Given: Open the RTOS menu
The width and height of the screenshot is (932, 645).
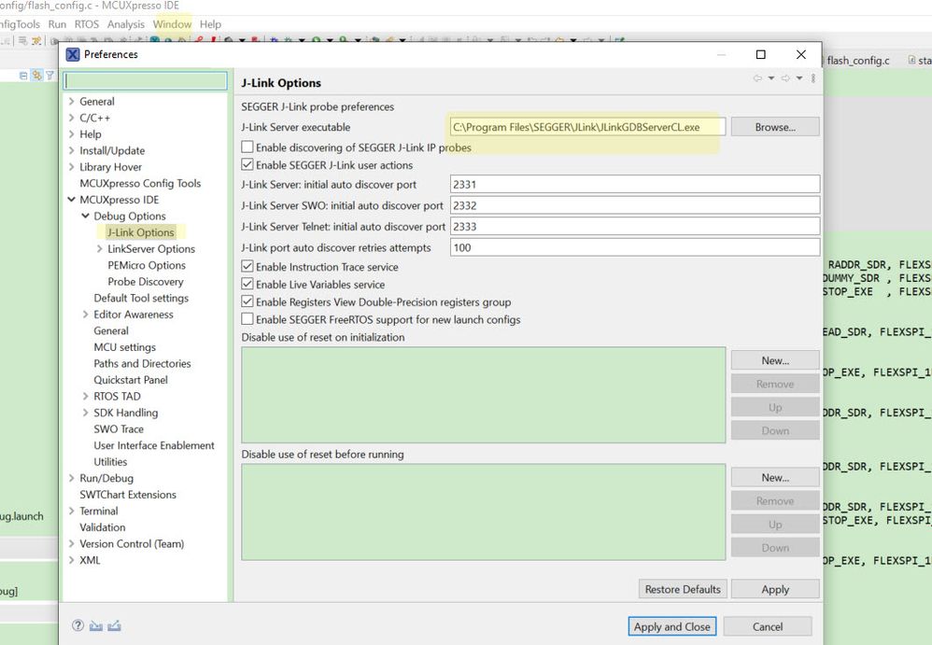Looking at the screenshot, I should [x=87, y=24].
